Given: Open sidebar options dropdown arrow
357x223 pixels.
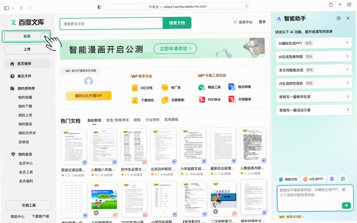Looking at the screenshot, I should pos(13,8).
